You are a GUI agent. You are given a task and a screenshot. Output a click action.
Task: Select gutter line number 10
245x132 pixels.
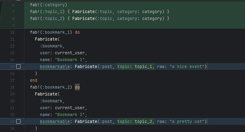[x=12, y=32]
